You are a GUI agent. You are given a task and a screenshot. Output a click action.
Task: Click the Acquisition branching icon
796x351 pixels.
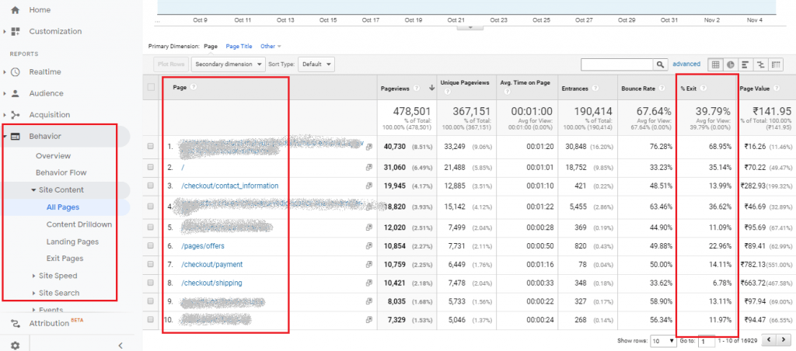click(16, 115)
